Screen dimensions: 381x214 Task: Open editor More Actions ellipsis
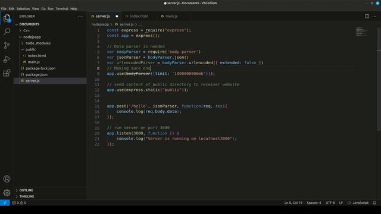pyautogui.click(x=374, y=16)
